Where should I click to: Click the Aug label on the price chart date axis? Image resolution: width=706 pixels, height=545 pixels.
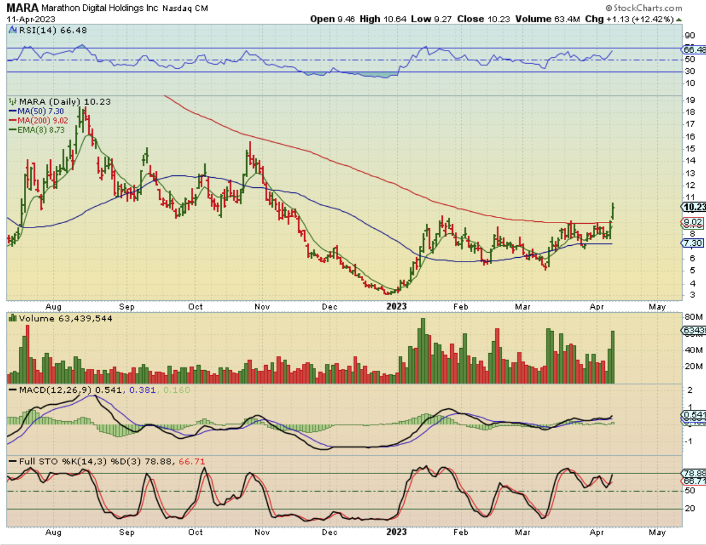[x=53, y=307]
